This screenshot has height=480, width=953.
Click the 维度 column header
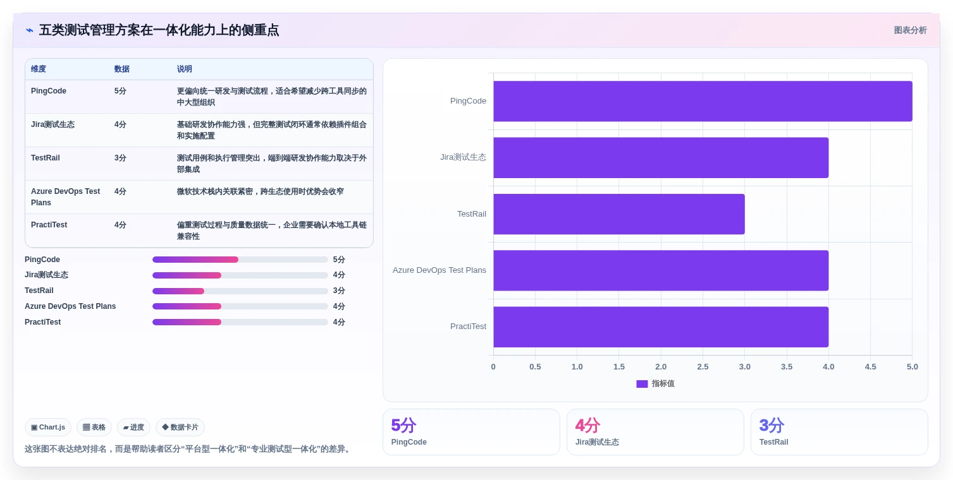coord(39,69)
